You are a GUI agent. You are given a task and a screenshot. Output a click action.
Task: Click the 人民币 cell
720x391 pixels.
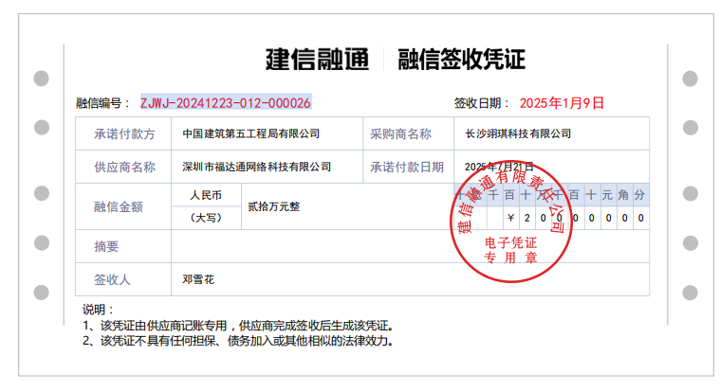(x=206, y=195)
